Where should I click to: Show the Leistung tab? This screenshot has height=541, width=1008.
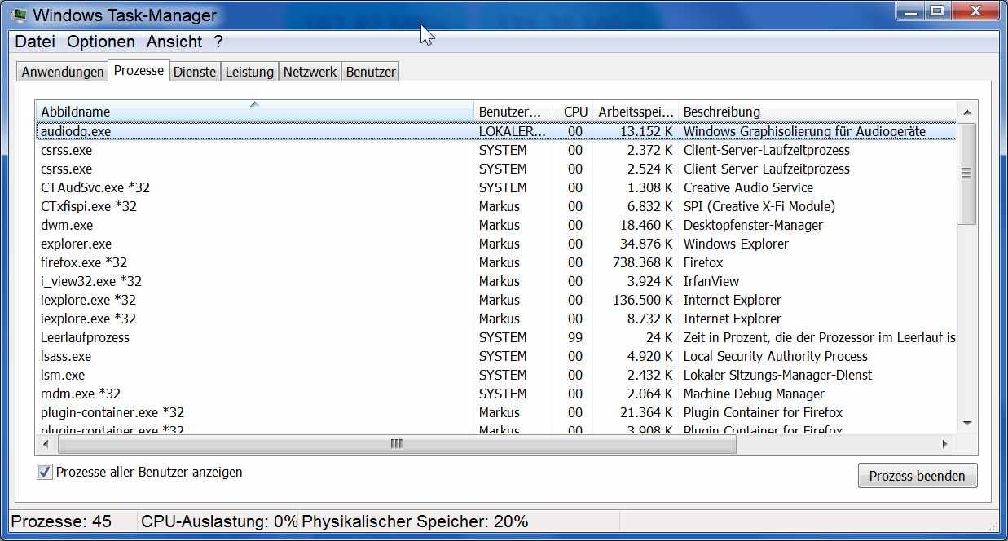coord(249,72)
